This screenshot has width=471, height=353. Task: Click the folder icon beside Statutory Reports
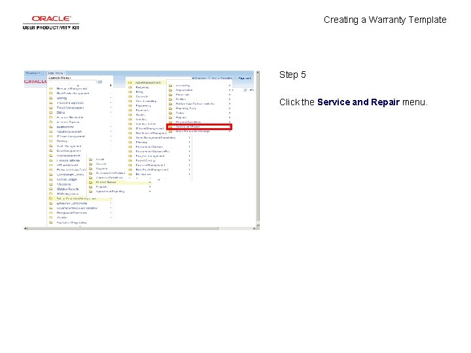(x=51, y=189)
